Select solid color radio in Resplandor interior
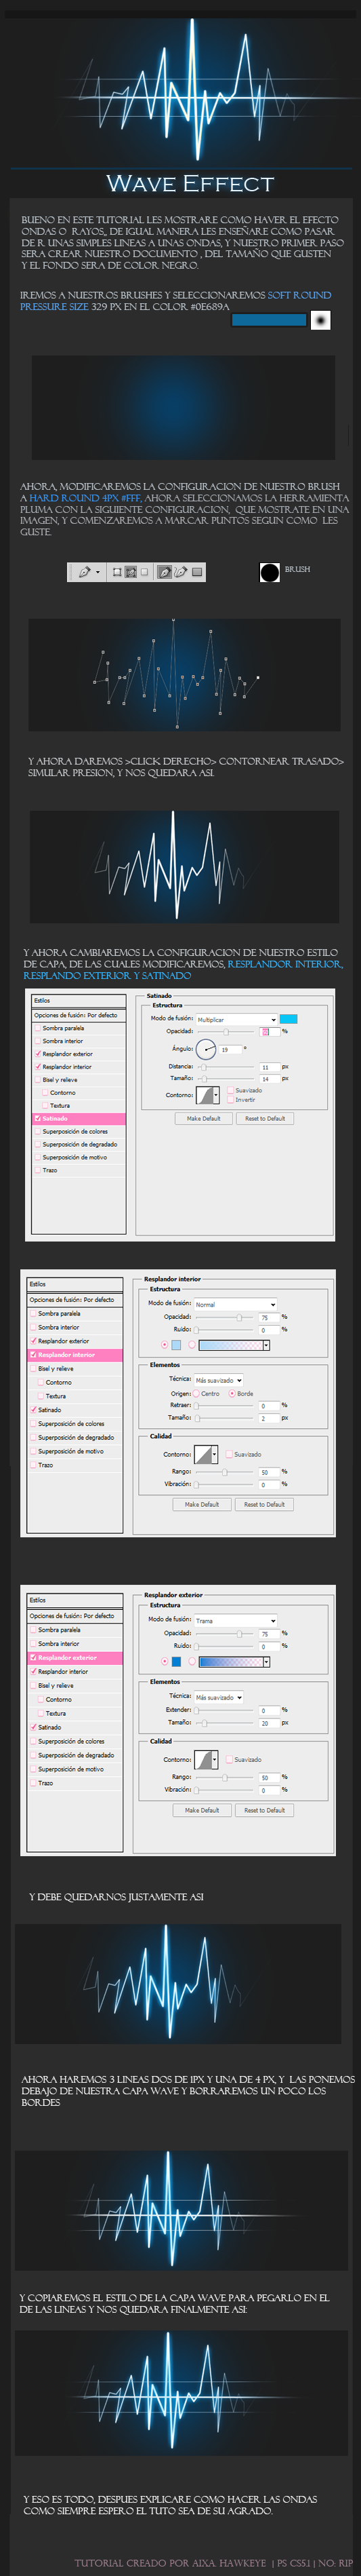The image size is (361, 2576). pos(165,1345)
